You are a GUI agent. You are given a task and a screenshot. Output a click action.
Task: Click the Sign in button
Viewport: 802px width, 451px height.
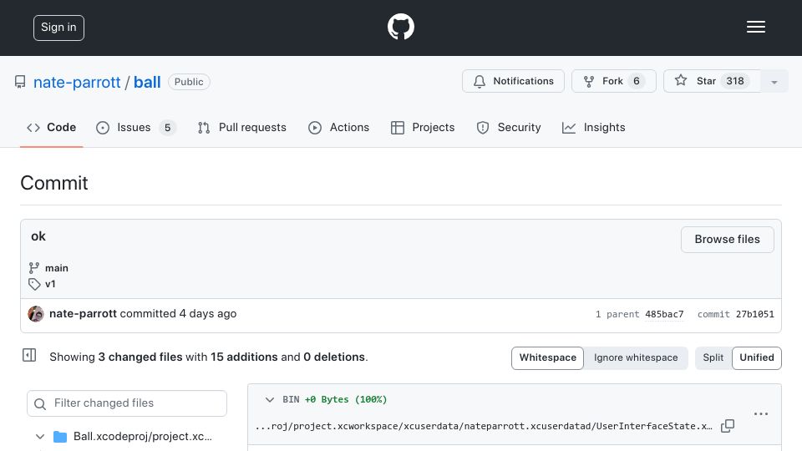[58, 28]
